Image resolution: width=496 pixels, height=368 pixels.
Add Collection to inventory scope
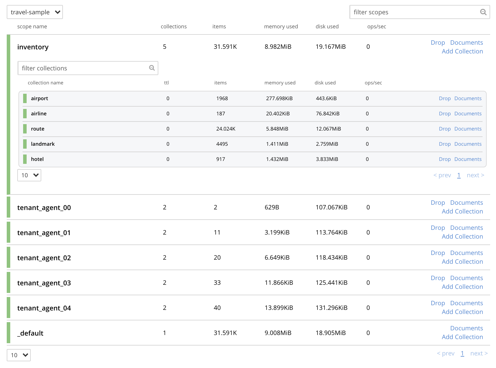pos(462,51)
